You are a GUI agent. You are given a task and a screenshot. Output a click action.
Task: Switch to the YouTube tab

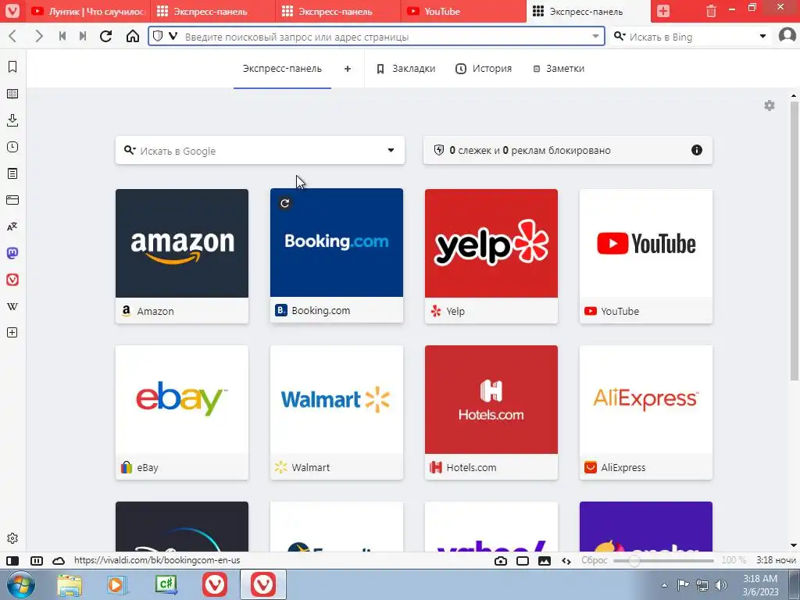click(x=464, y=11)
